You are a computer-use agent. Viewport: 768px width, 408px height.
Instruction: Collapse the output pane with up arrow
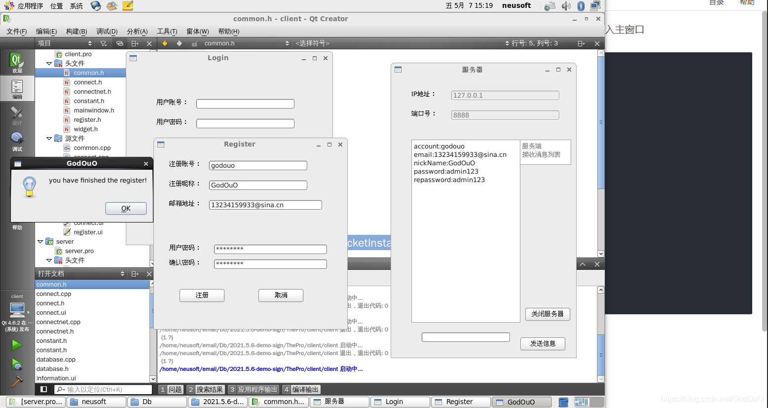tap(583, 264)
